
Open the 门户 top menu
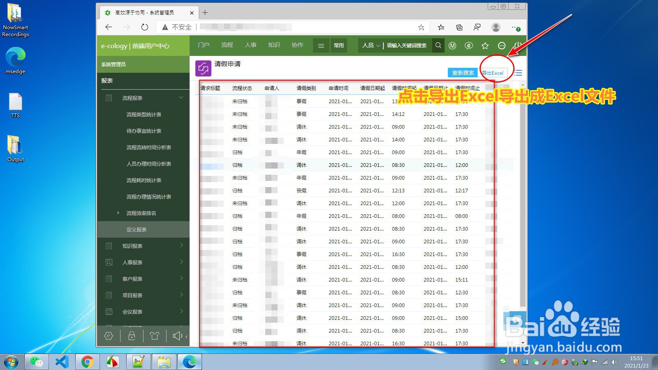(204, 45)
